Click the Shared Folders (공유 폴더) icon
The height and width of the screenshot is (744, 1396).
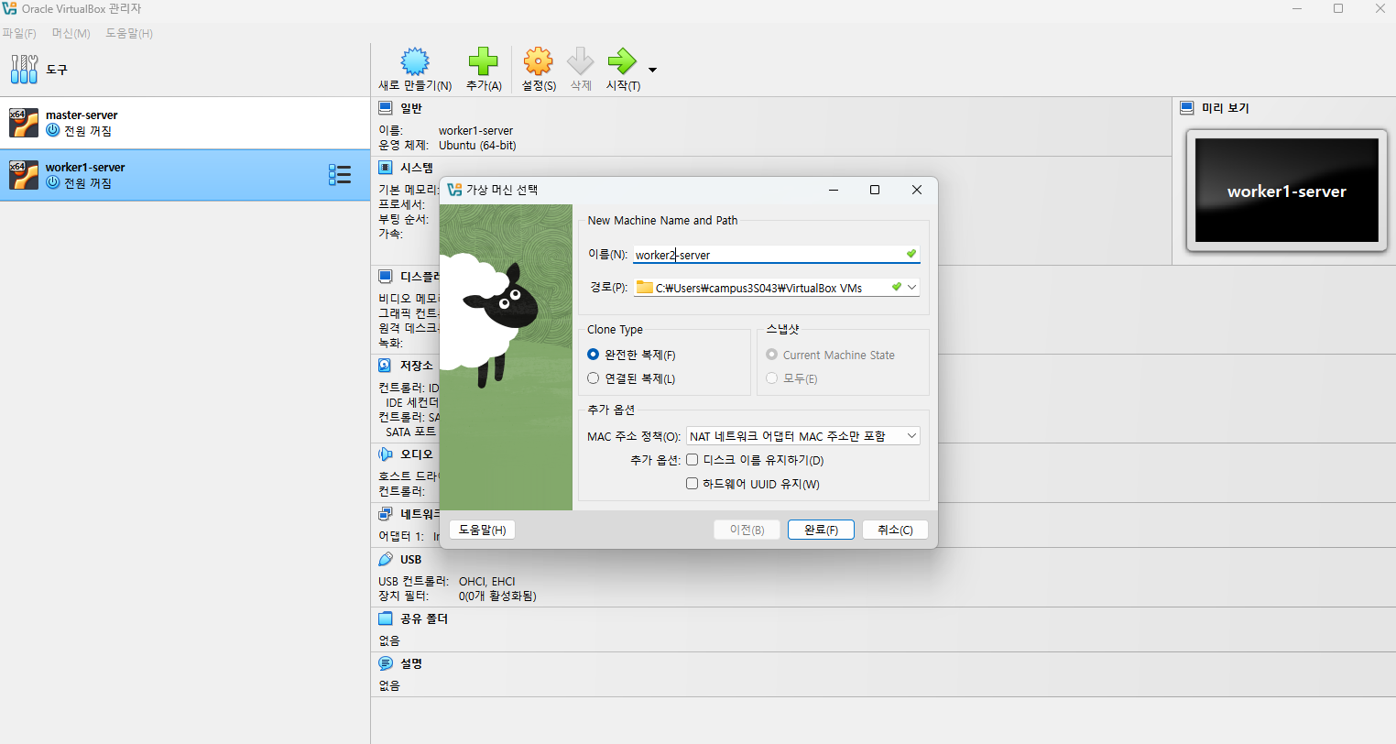pos(386,618)
